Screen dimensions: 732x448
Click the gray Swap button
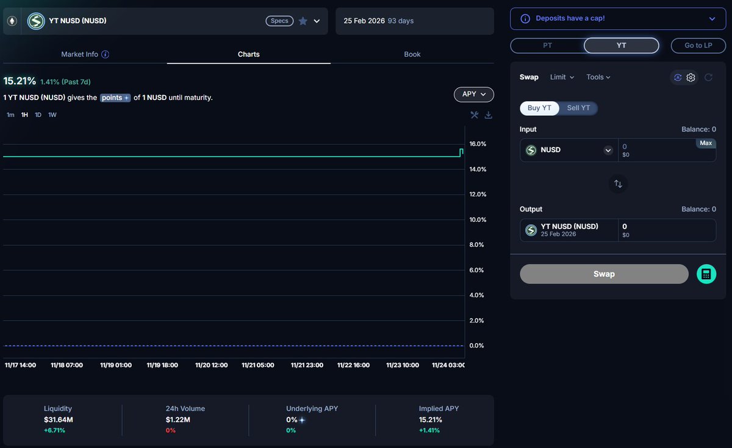pyautogui.click(x=604, y=274)
